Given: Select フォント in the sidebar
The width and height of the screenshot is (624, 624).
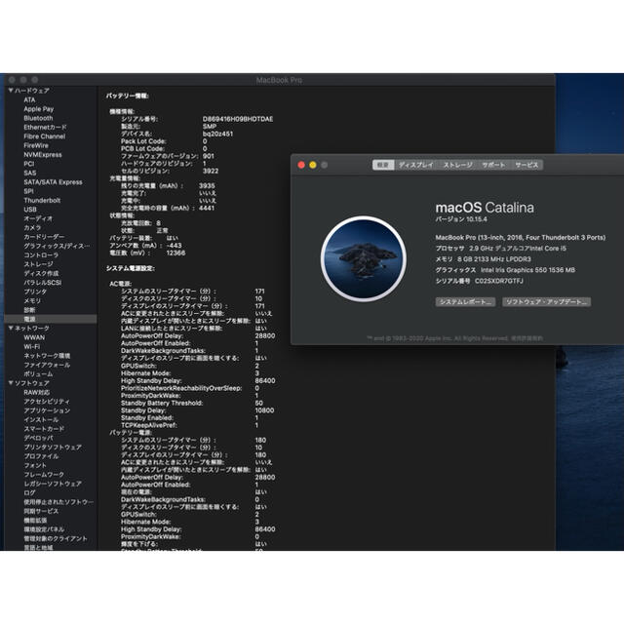Looking at the screenshot, I should [35, 466].
